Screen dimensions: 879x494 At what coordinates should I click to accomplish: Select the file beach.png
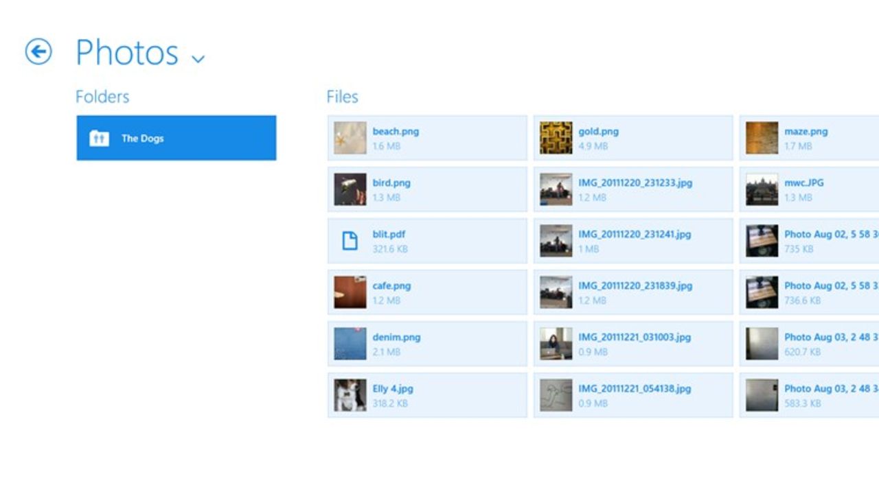(x=426, y=137)
